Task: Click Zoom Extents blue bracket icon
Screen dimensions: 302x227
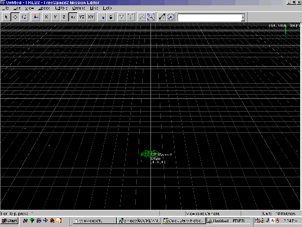Action: tap(151, 17)
